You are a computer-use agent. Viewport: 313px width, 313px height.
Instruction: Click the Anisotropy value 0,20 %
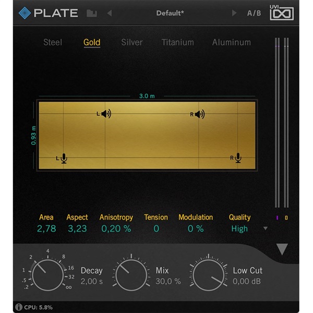coord(116,228)
